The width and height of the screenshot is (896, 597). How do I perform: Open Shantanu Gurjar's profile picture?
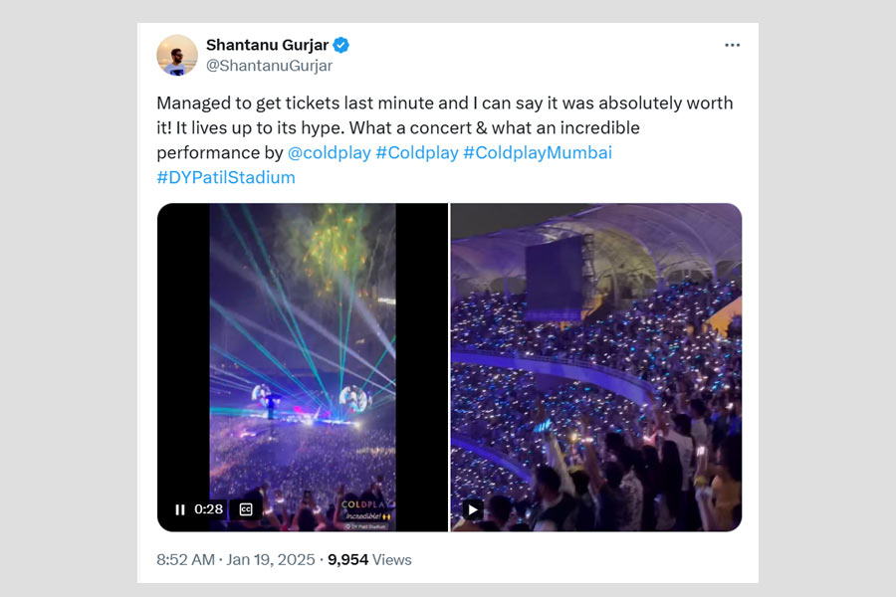(177, 55)
